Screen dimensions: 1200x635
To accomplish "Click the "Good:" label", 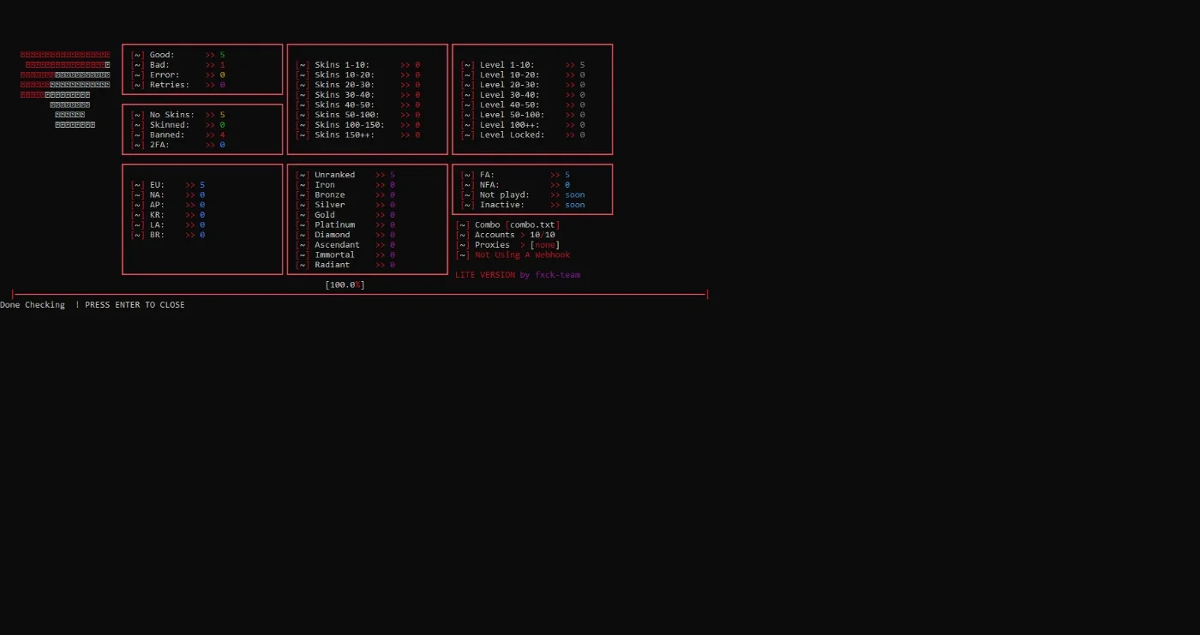I will tap(162, 55).
